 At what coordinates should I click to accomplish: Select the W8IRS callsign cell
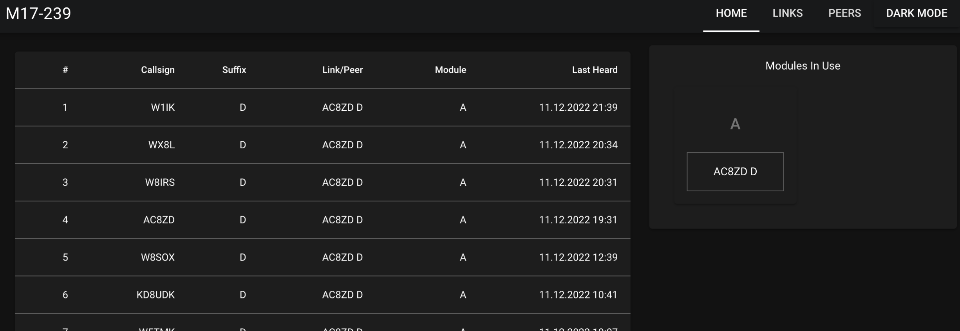click(x=160, y=183)
